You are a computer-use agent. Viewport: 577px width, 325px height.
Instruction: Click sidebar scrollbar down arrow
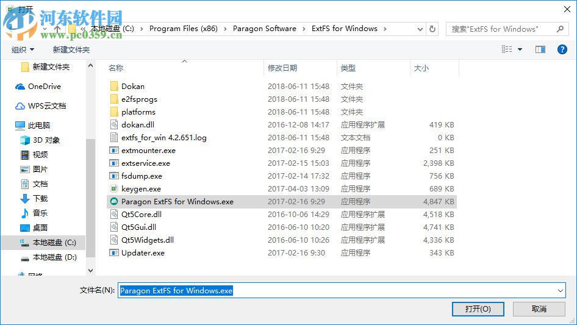tap(90, 271)
